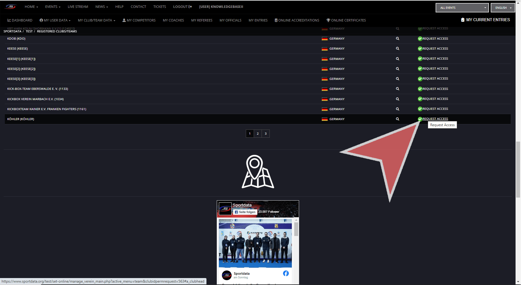Click the Sportdata logo in top bar

(11, 7)
